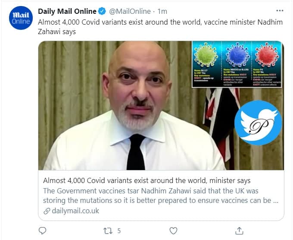
Task: Click the retweet count number 5
Action: click(119, 231)
